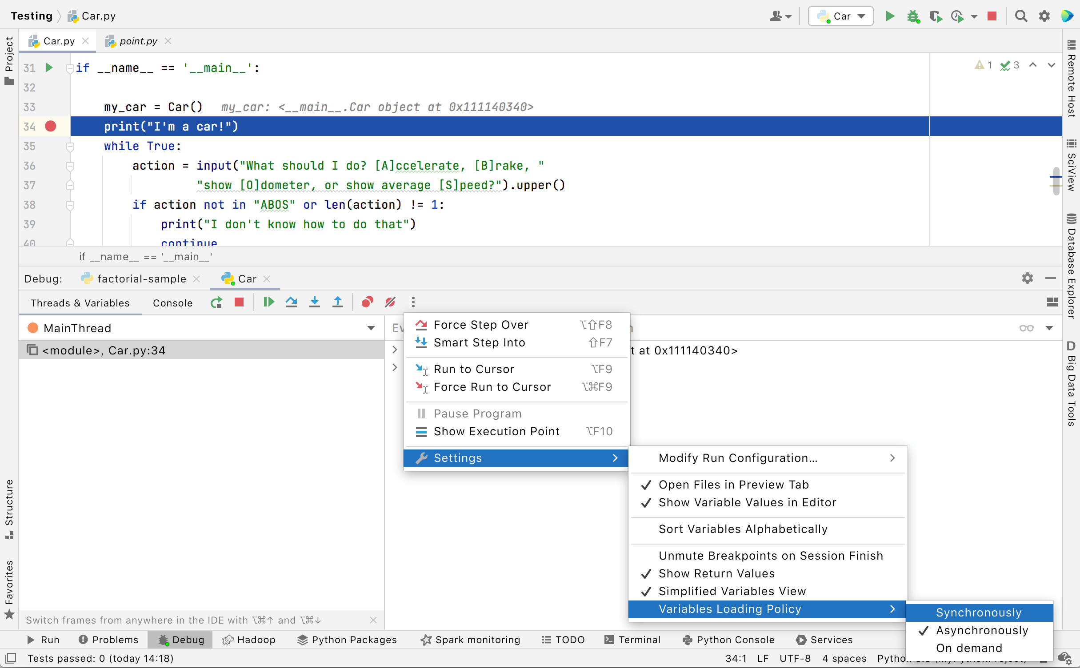This screenshot has width=1080, height=668.
Task: Switch to the point.py tab
Action: [138, 40]
